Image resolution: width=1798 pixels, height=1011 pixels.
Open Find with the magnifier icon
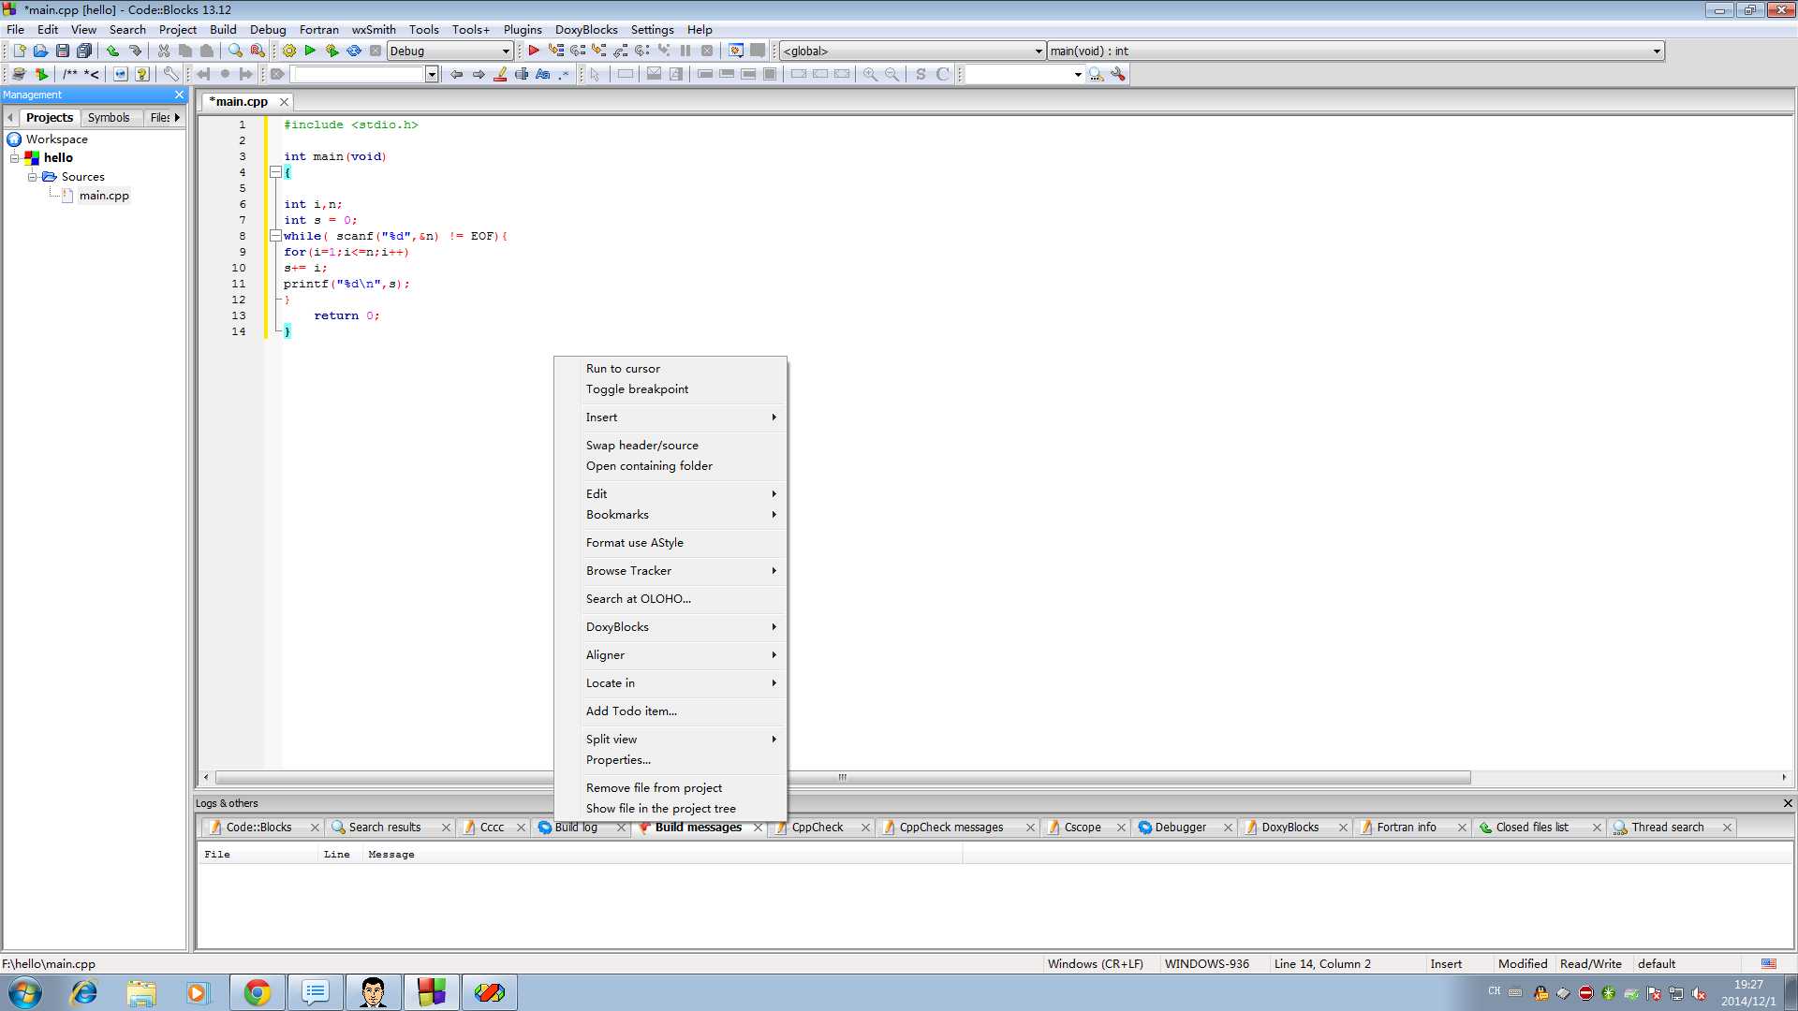coord(236,51)
